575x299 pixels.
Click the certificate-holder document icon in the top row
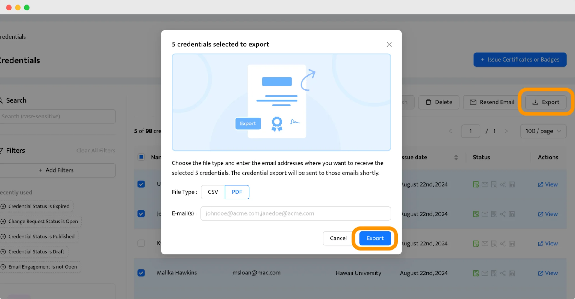pyautogui.click(x=494, y=184)
